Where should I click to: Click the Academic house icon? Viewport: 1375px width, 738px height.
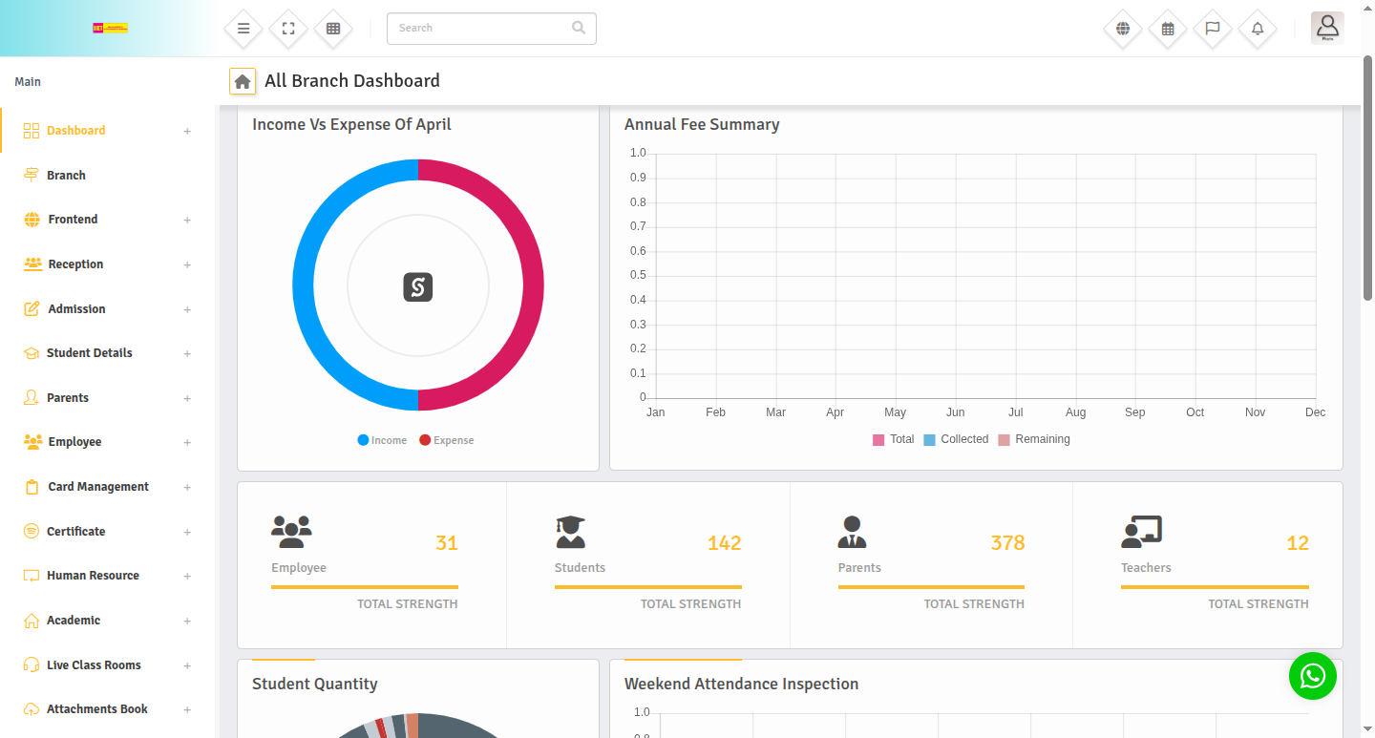[32, 621]
